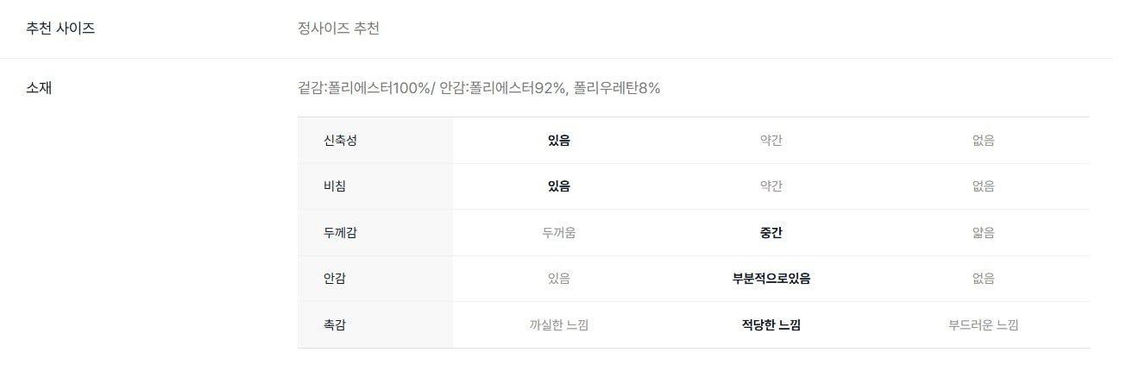Click the 추천 사이즈 label
Screen dimensions: 1126x365
[60, 28]
